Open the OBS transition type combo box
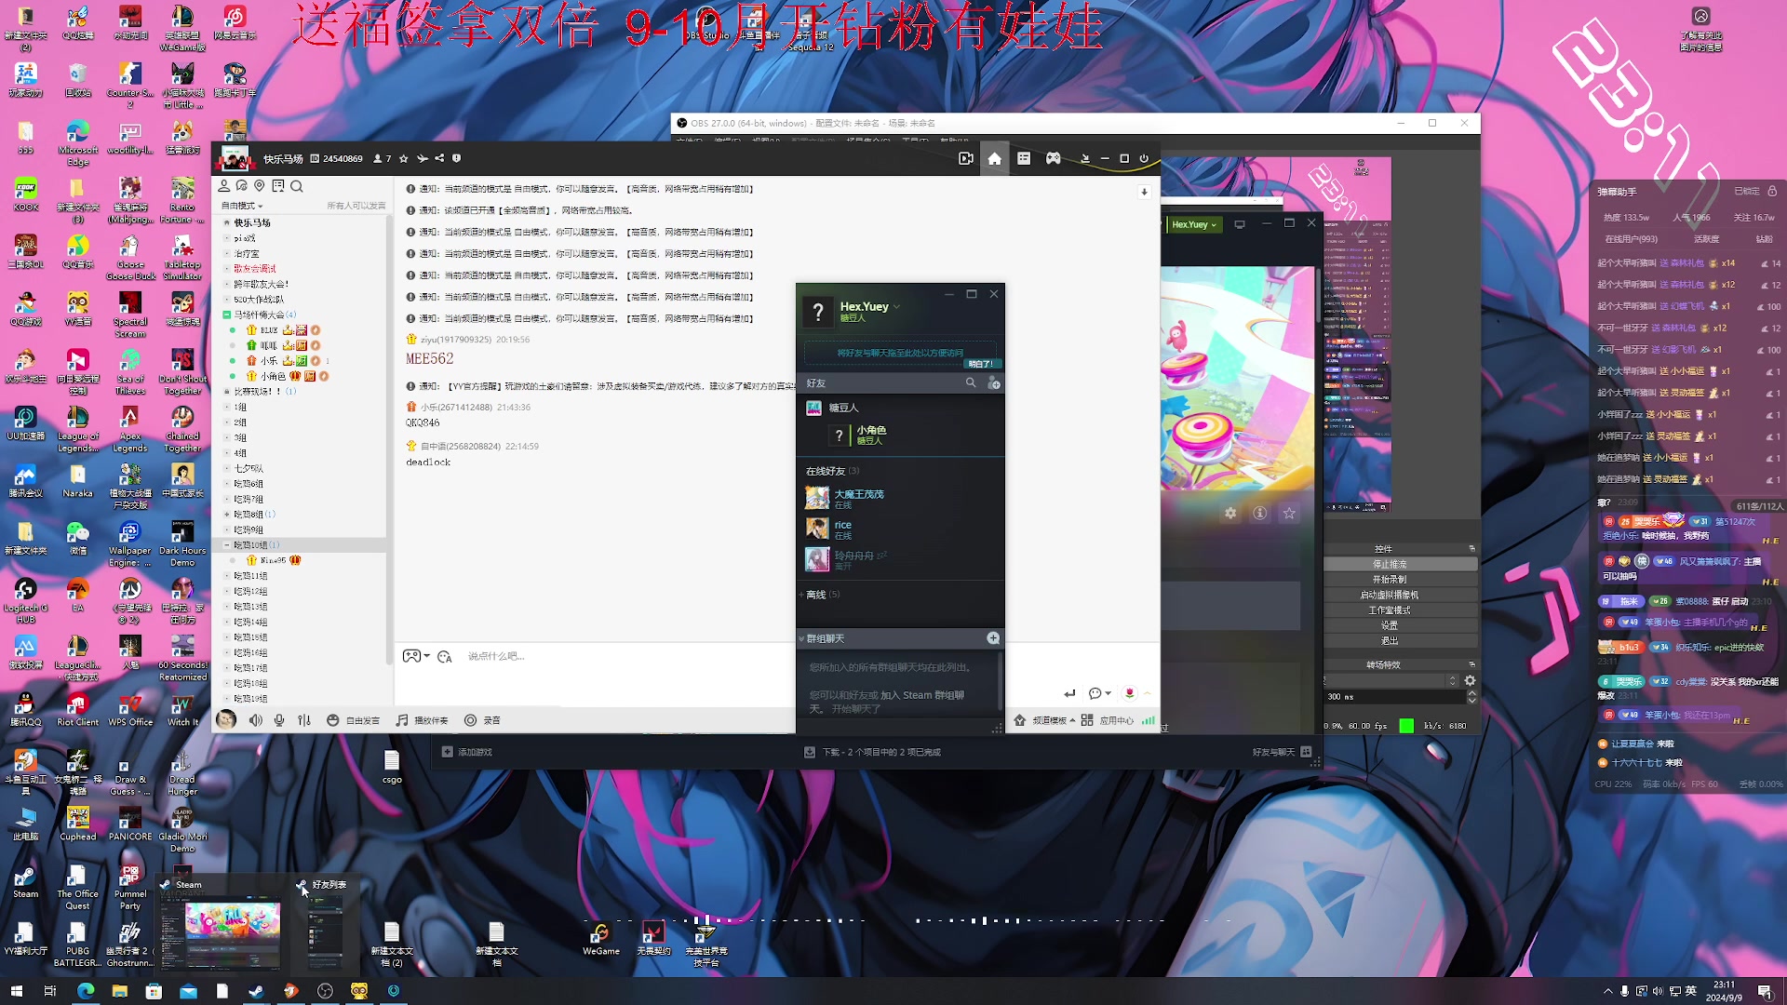The width and height of the screenshot is (1787, 1005). click(1391, 681)
